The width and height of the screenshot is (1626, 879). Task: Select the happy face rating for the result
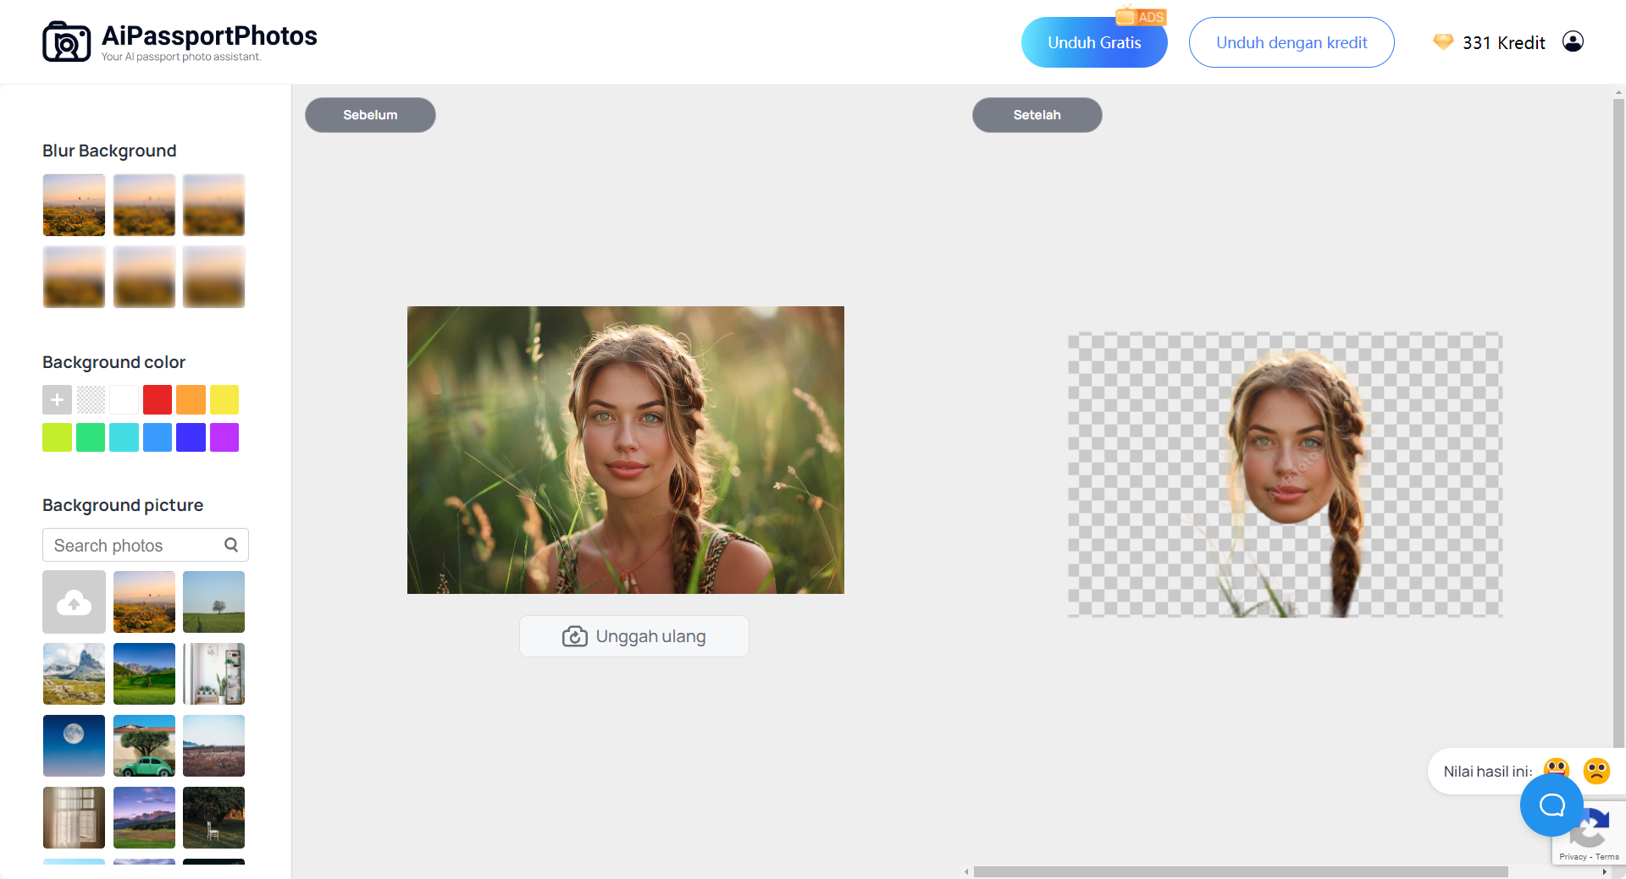pos(1556,771)
